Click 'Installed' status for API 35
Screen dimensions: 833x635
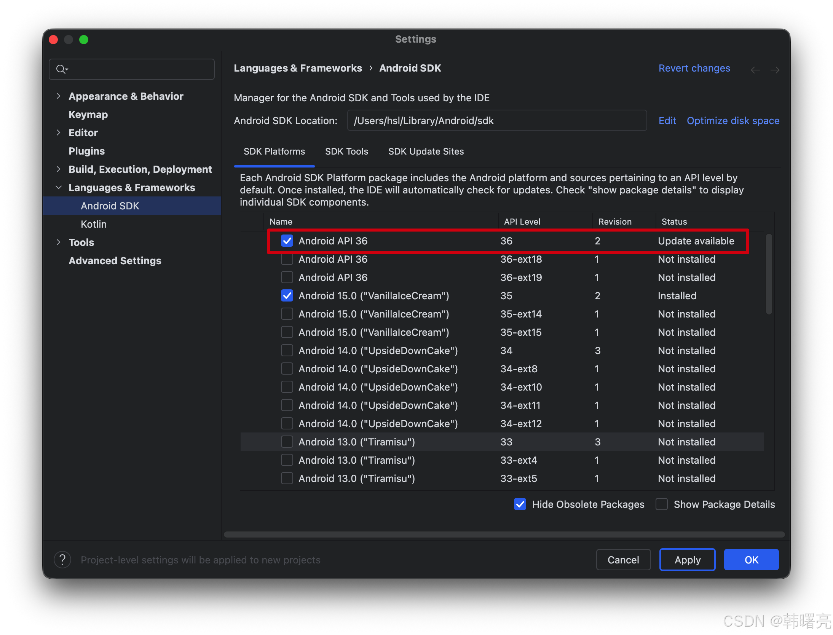677,296
